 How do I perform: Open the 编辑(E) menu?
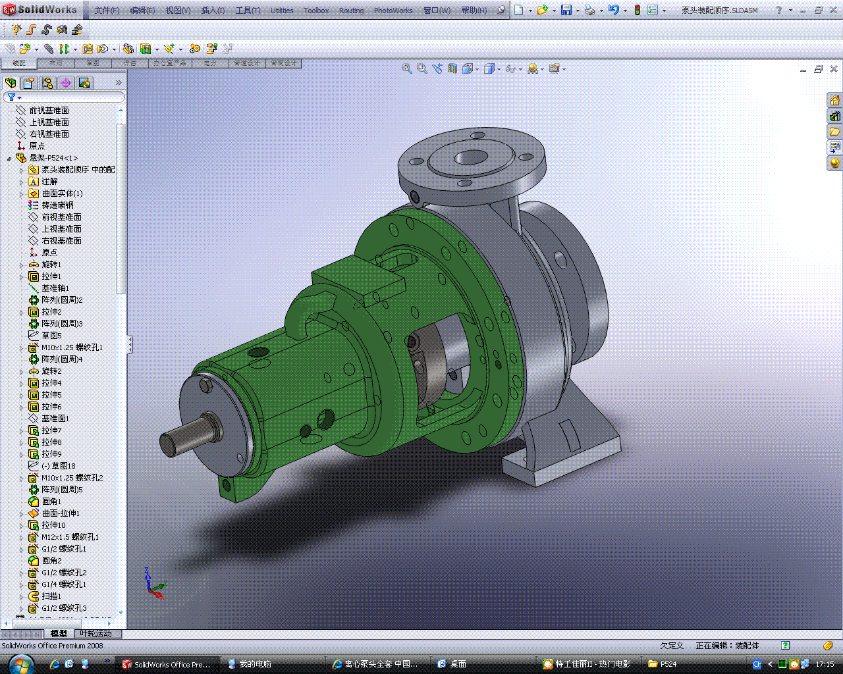tap(142, 11)
